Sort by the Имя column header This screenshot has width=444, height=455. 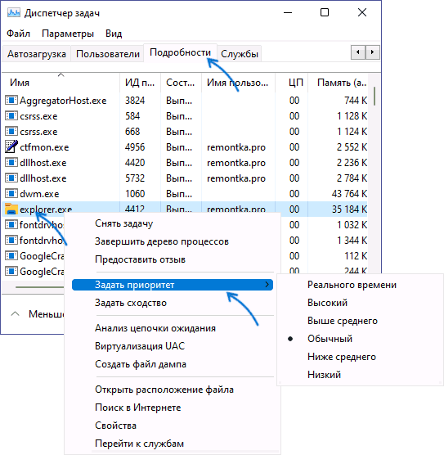click(x=61, y=83)
